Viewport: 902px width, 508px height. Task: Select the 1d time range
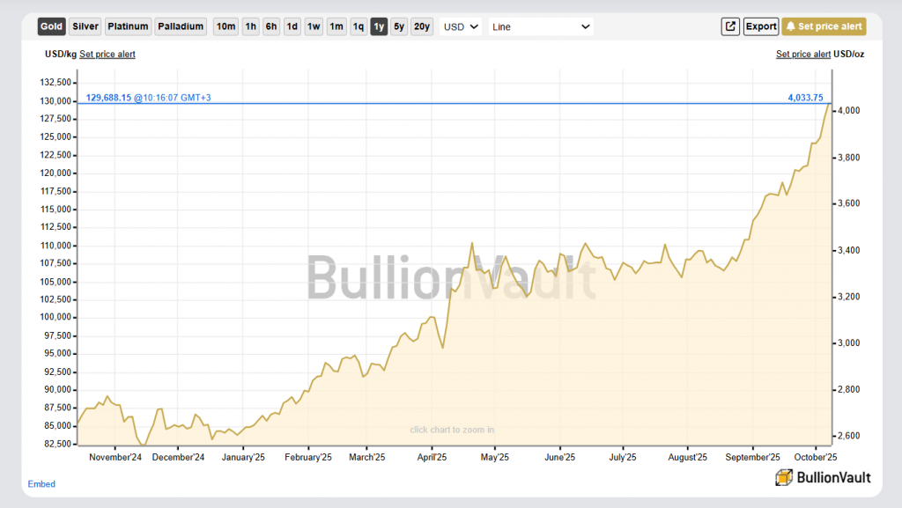292,26
